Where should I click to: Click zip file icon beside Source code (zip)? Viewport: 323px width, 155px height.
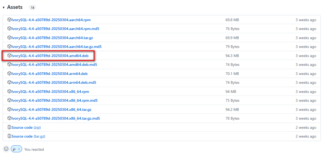(x=9, y=127)
